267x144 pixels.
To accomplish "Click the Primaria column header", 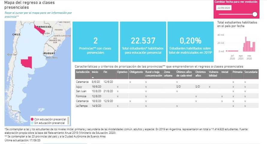I will click(x=237, y=72).
